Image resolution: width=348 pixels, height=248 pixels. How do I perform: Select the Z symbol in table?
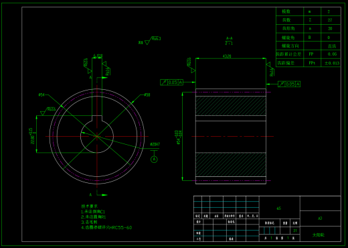(310, 20)
